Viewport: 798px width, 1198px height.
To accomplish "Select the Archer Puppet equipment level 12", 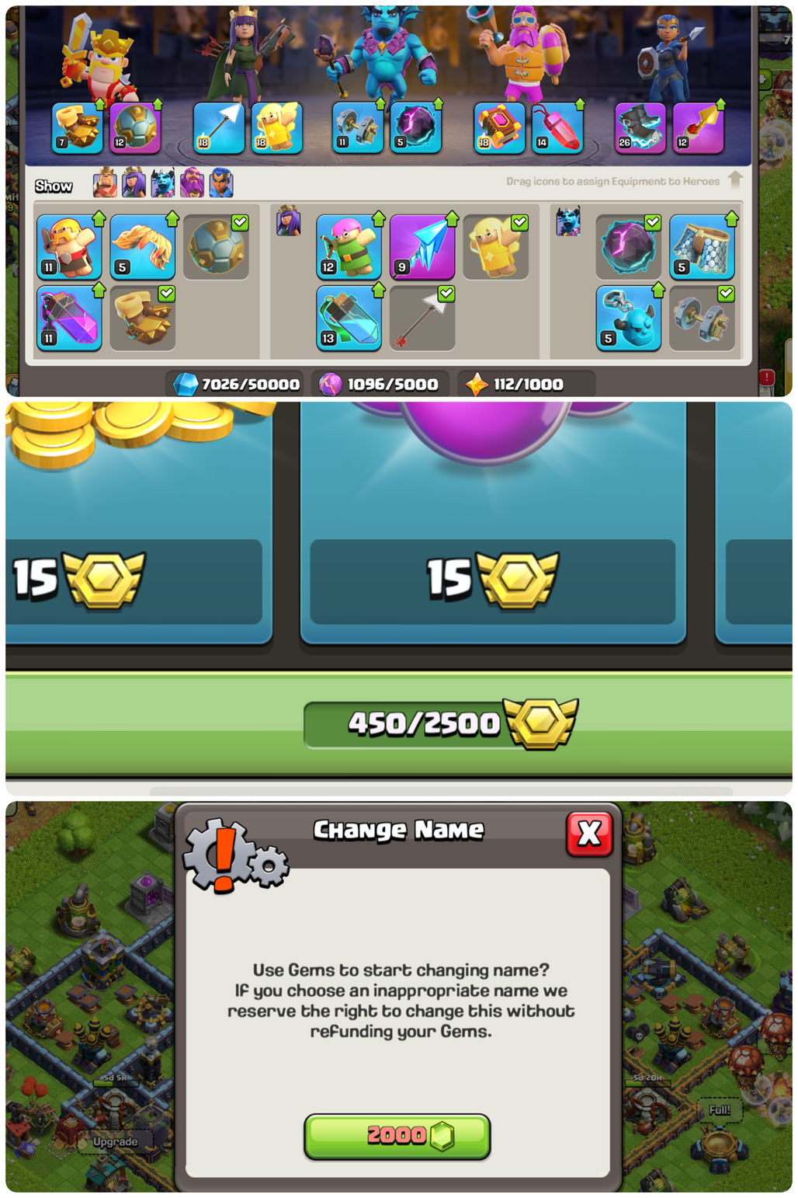I will point(349,247).
